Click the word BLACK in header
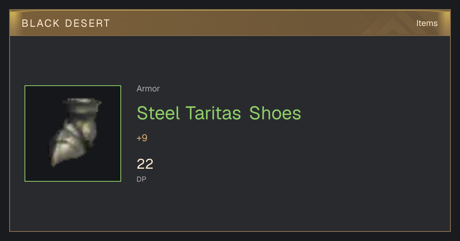This screenshot has height=241, width=460. (41, 23)
